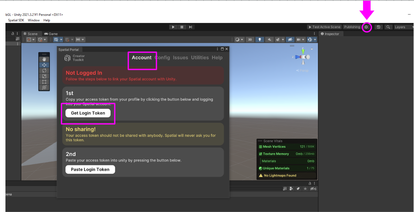Image resolution: width=414 pixels, height=212 pixels.
Task: Close the Spatial Portal window
Action: tap(226, 49)
